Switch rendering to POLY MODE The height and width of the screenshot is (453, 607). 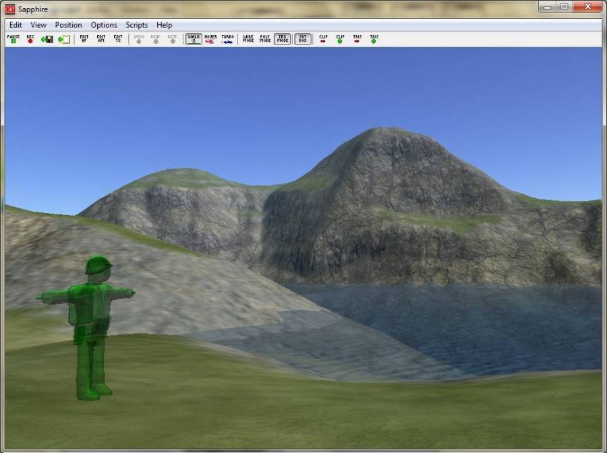click(264, 38)
